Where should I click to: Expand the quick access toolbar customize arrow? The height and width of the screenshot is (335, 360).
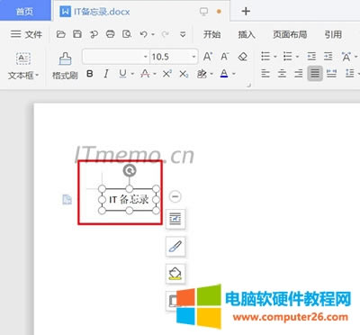[x=183, y=34]
